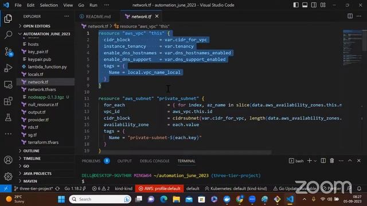Open the Windows Start menu
The width and height of the screenshot is (367, 206).
coord(61,199)
